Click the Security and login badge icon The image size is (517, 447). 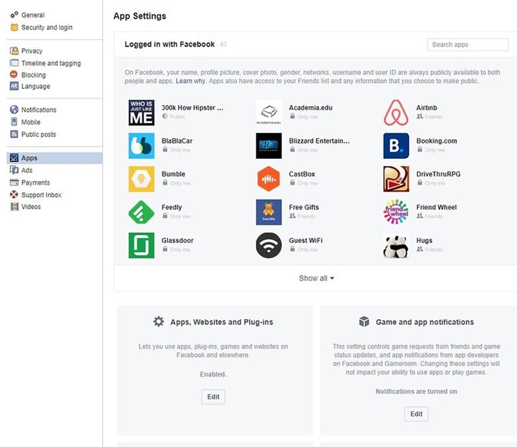14,27
